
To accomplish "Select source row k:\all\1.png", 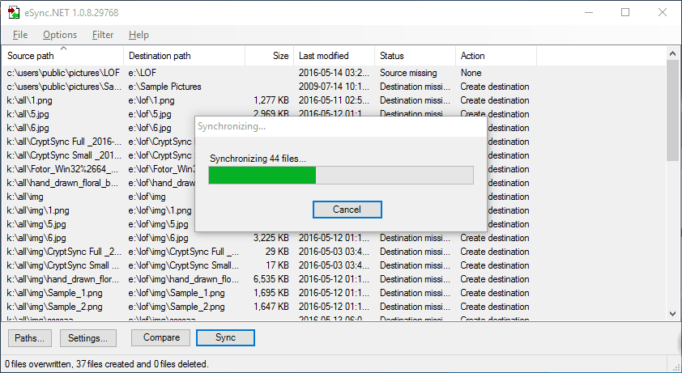I will [x=30, y=100].
